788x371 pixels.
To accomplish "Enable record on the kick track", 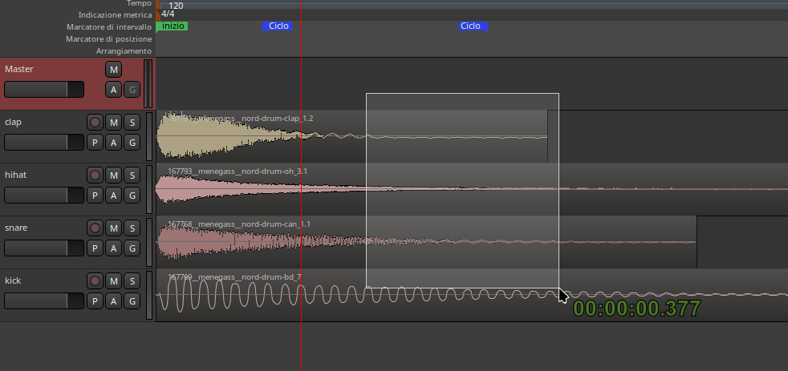I will pos(95,281).
